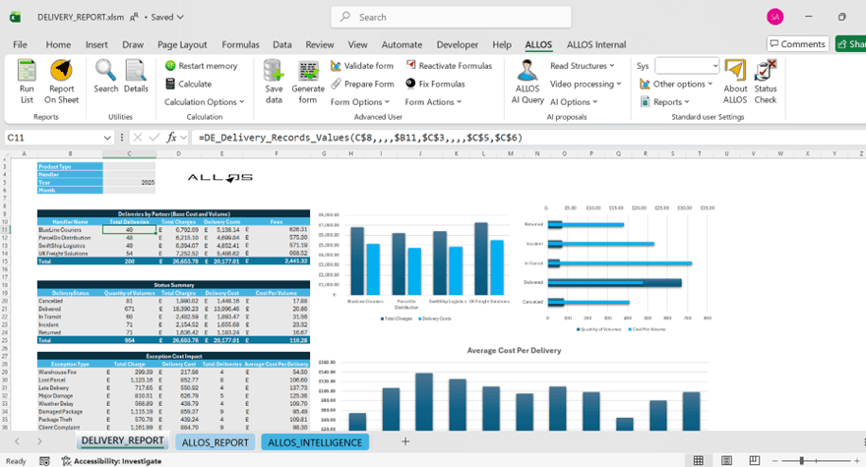This screenshot has height=467, width=866.
Task: Click Validate form
Action: coord(362,66)
